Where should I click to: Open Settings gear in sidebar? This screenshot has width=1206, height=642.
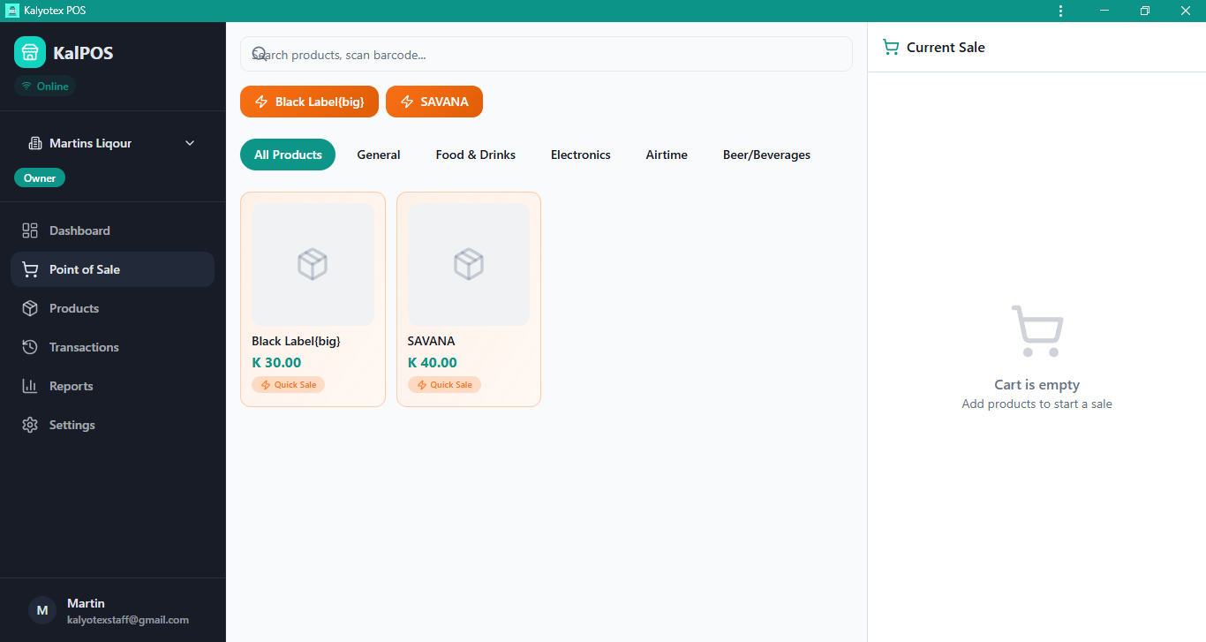click(x=30, y=425)
